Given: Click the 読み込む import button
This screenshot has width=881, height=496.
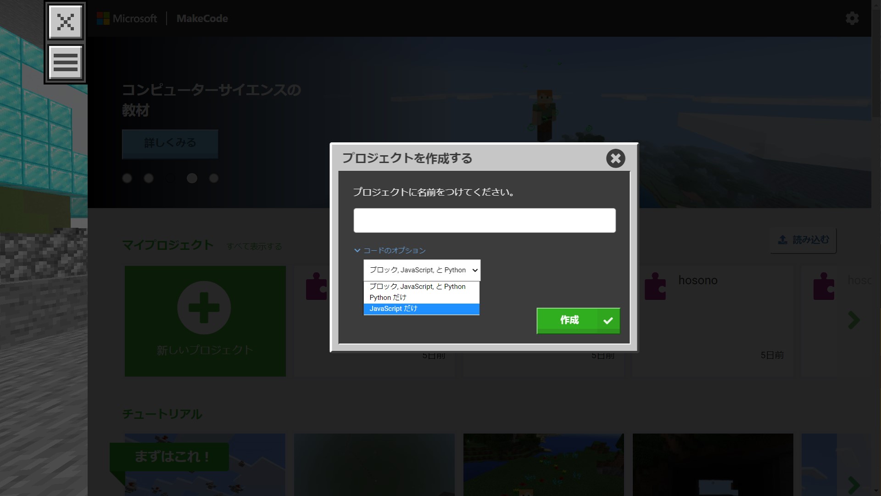Looking at the screenshot, I should click(803, 240).
